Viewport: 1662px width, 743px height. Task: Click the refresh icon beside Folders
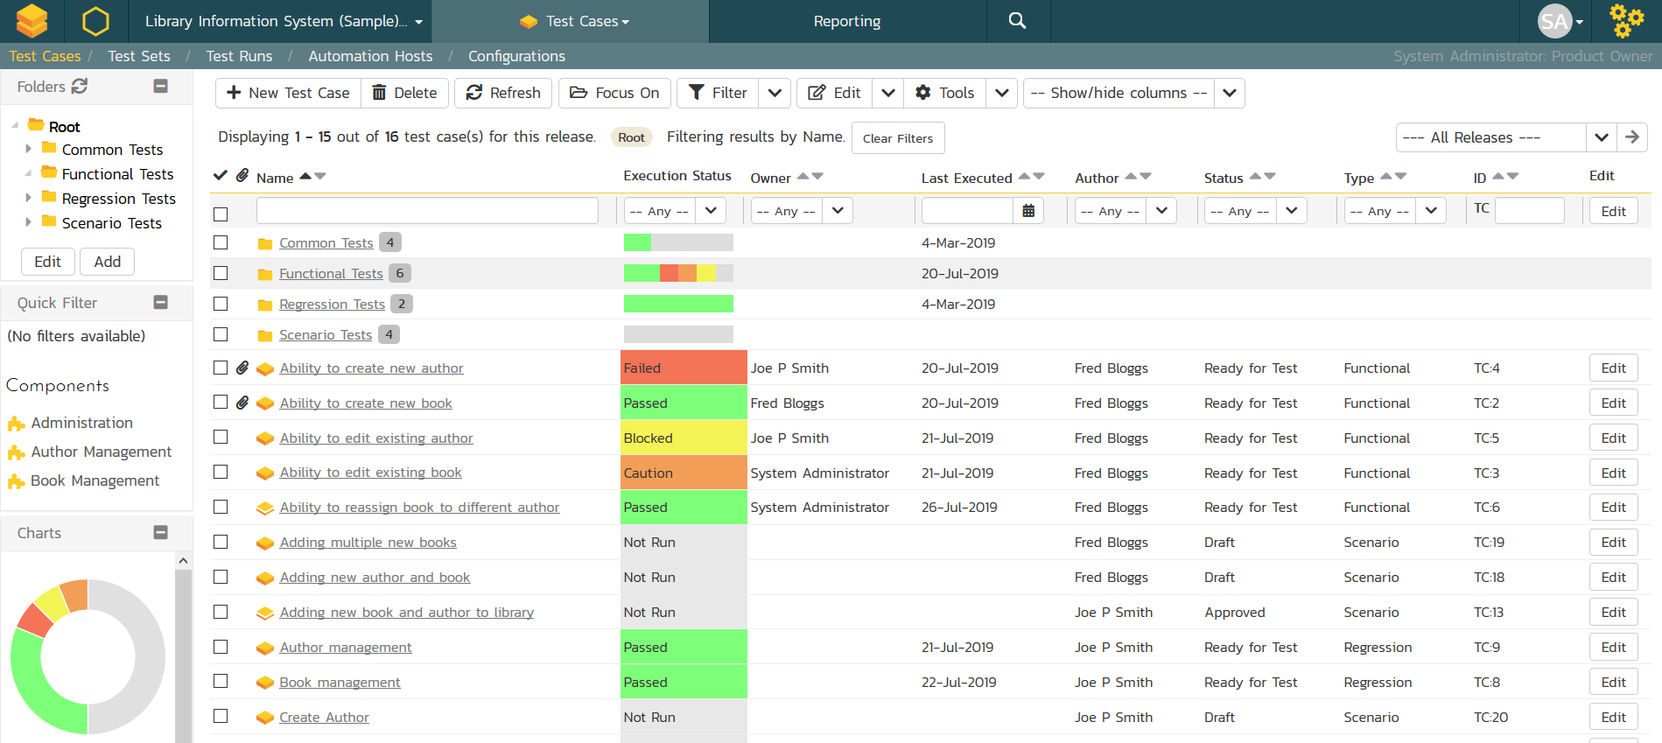click(80, 86)
